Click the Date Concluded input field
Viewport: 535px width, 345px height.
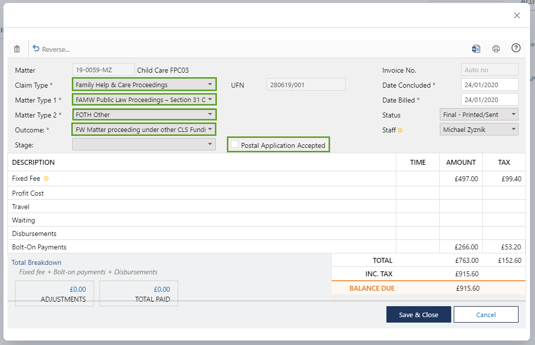coord(489,85)
